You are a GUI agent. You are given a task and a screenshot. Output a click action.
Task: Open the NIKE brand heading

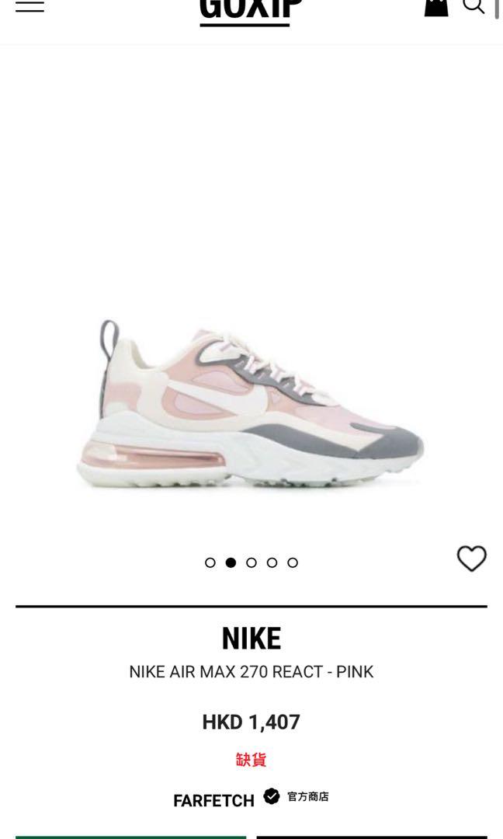point(251,639)
